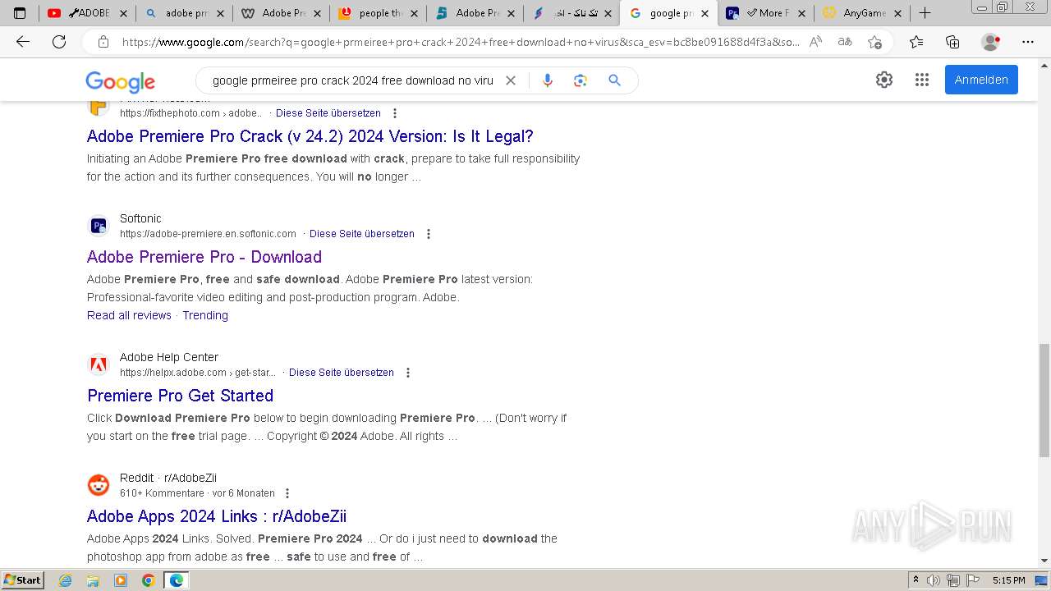Open the Favorites list icon
This screenshot has height=591, width=1051.
coord(916,42)
